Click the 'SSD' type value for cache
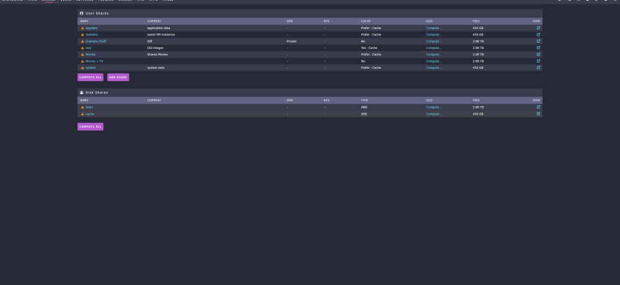620x285 pixels. 364,114
